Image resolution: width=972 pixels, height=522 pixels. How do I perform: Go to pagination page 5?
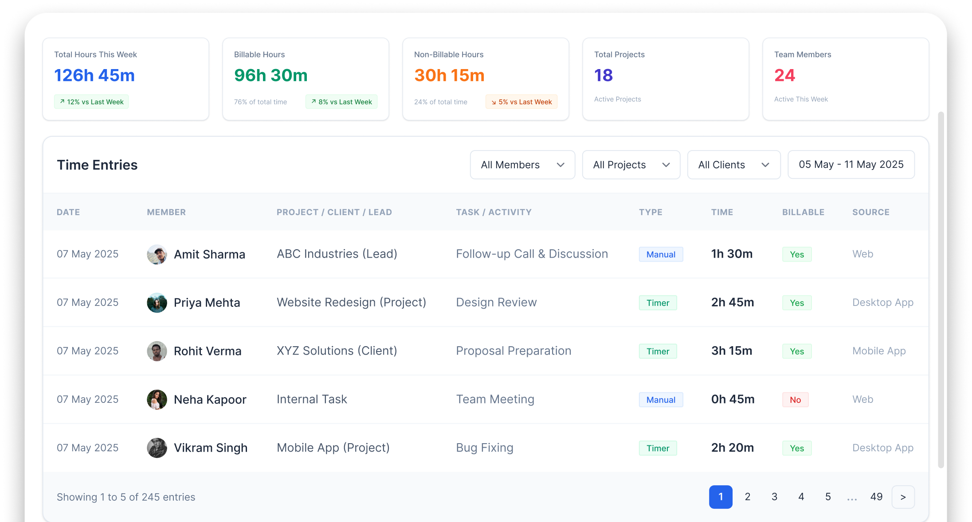point(828,497)
